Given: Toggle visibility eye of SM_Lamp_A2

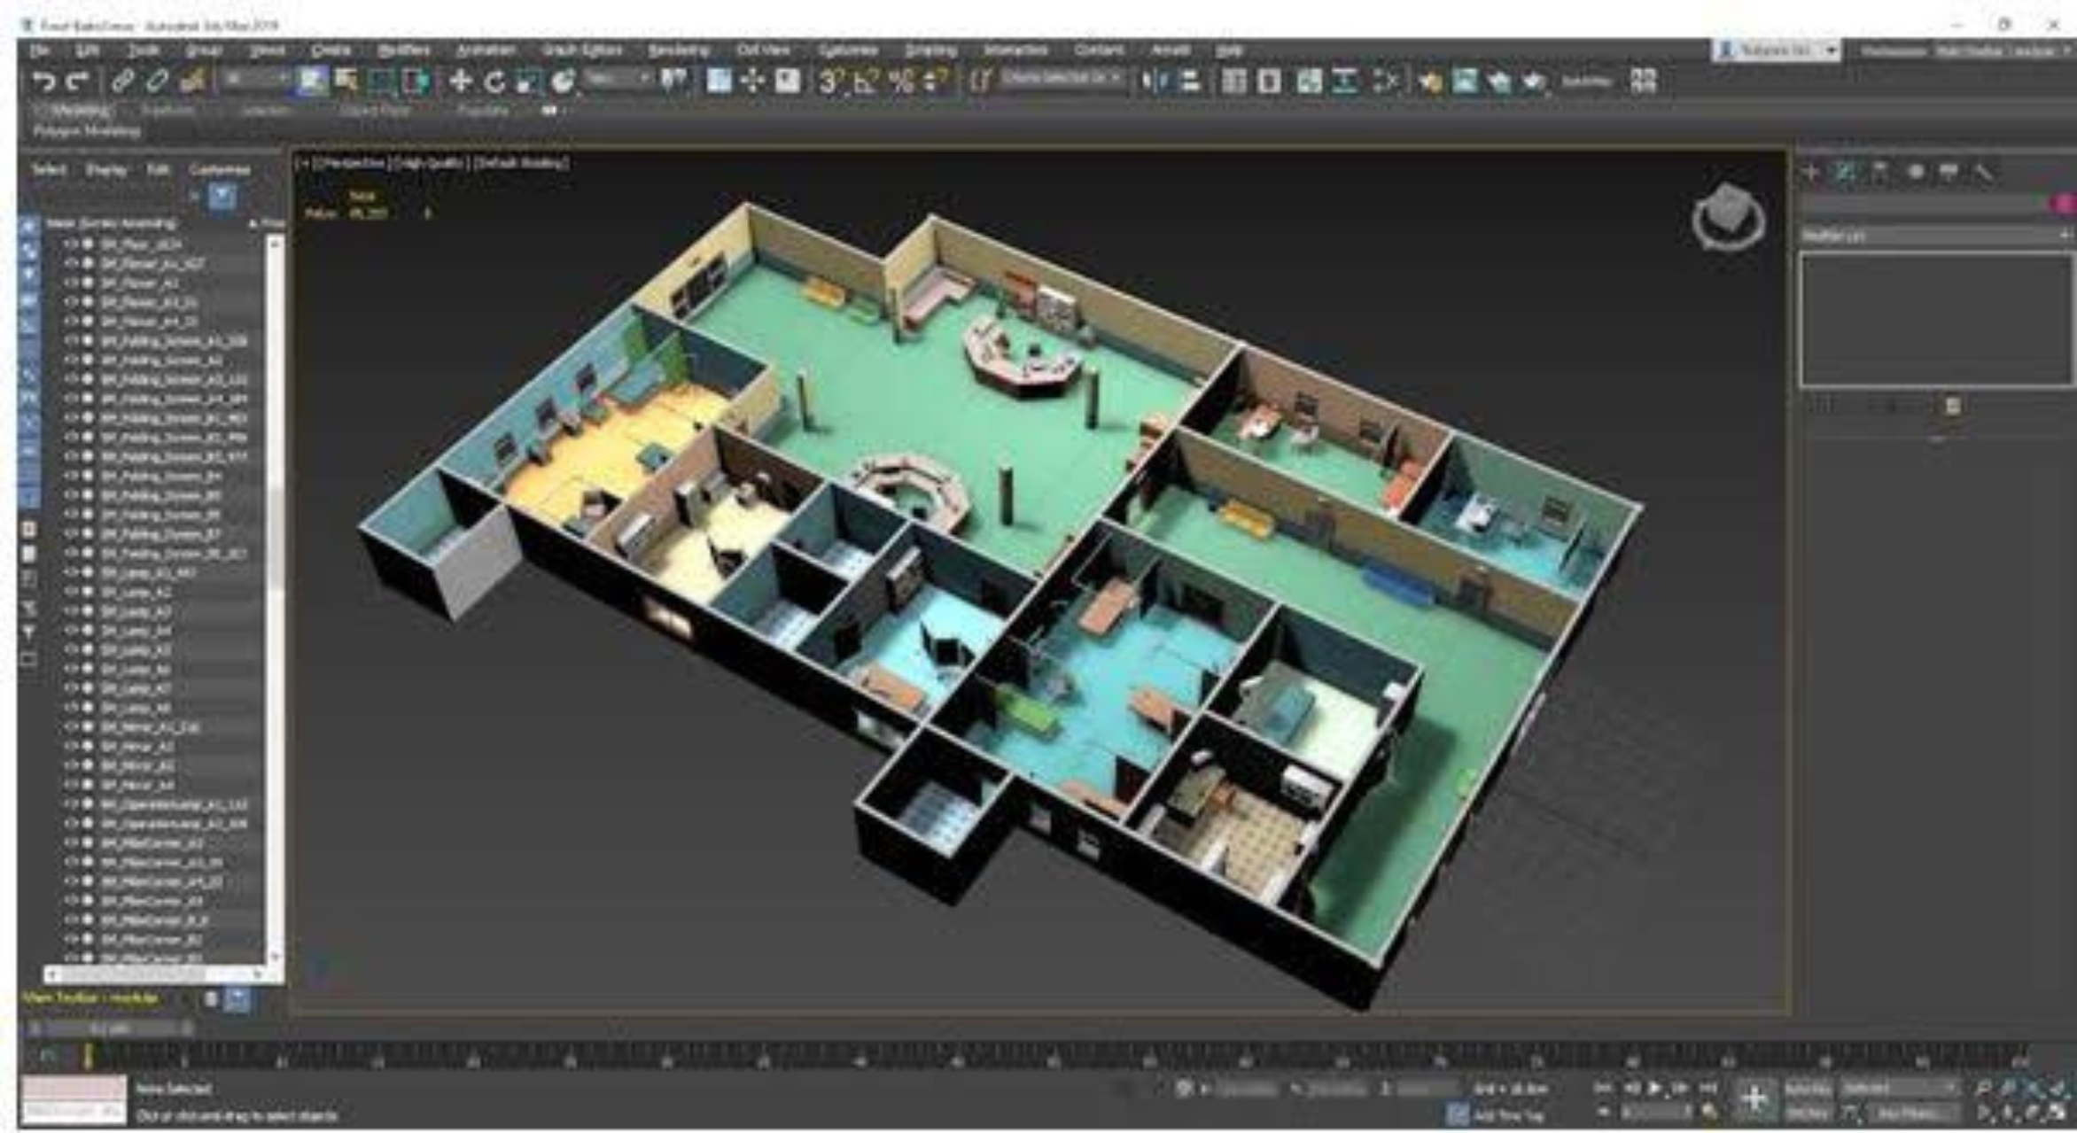Looking at the screenshot, I should [71, 592].
